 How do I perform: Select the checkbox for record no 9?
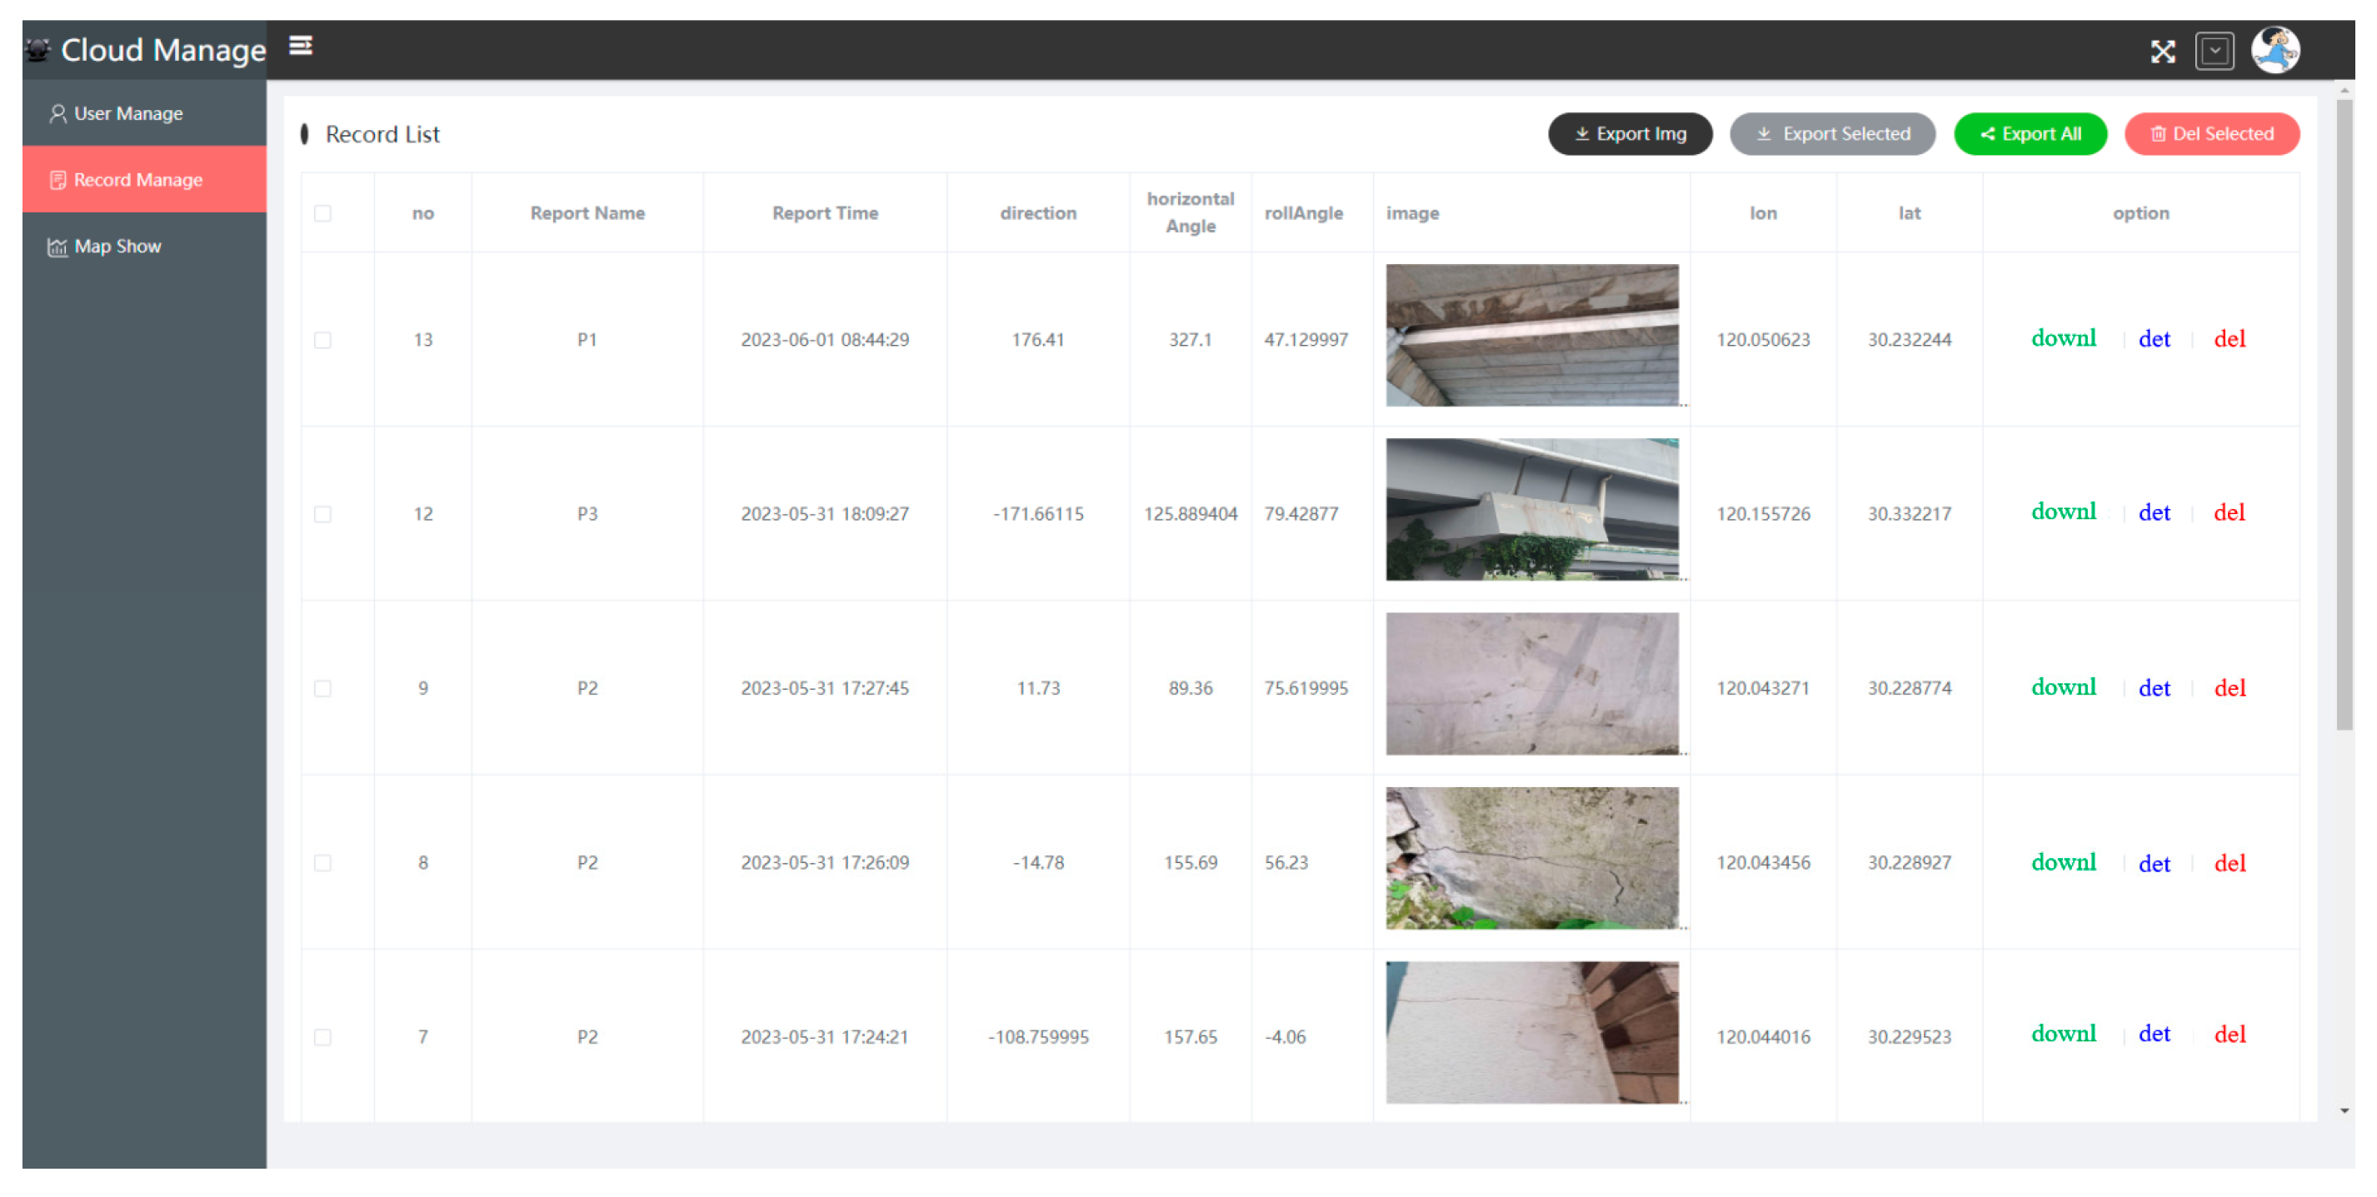[x=323, y=689]
